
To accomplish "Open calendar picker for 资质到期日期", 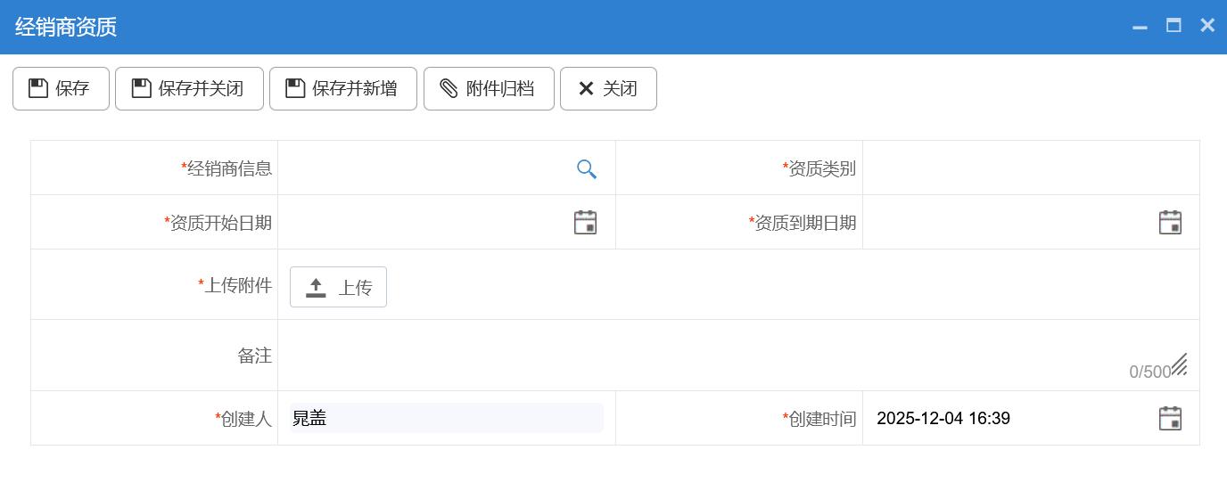I will 1170,223.
